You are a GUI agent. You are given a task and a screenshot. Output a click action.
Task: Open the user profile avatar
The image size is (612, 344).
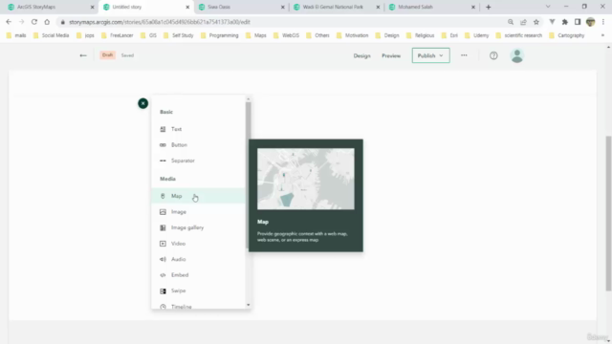516,55
